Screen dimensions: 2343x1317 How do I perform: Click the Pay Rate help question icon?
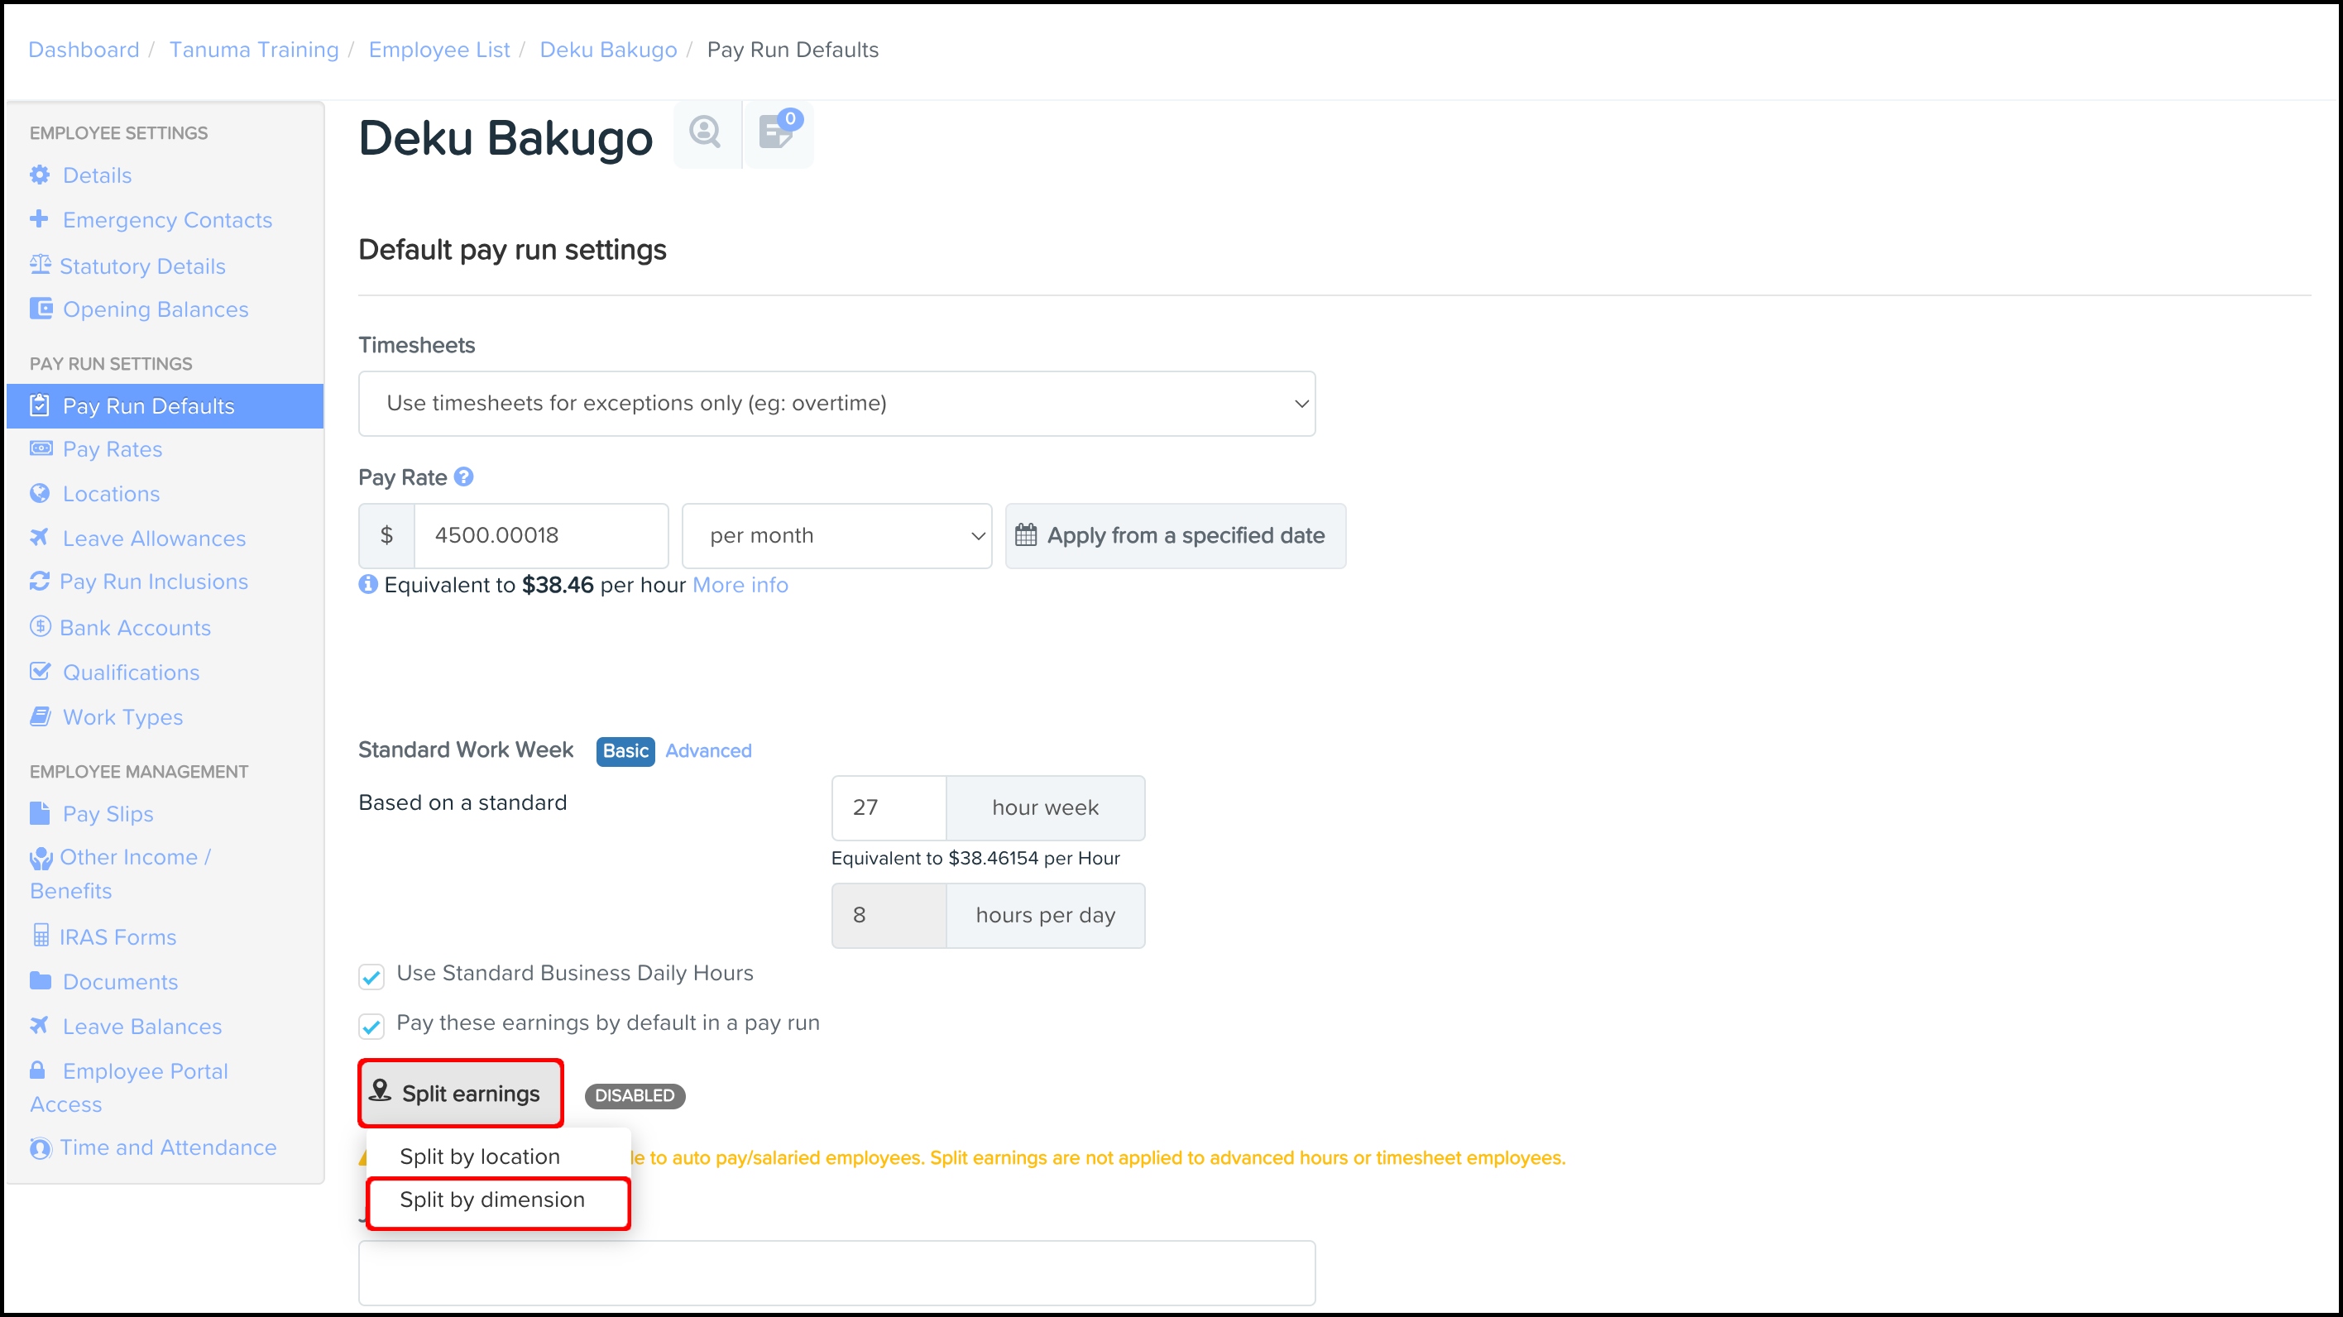tap(464, 477)
